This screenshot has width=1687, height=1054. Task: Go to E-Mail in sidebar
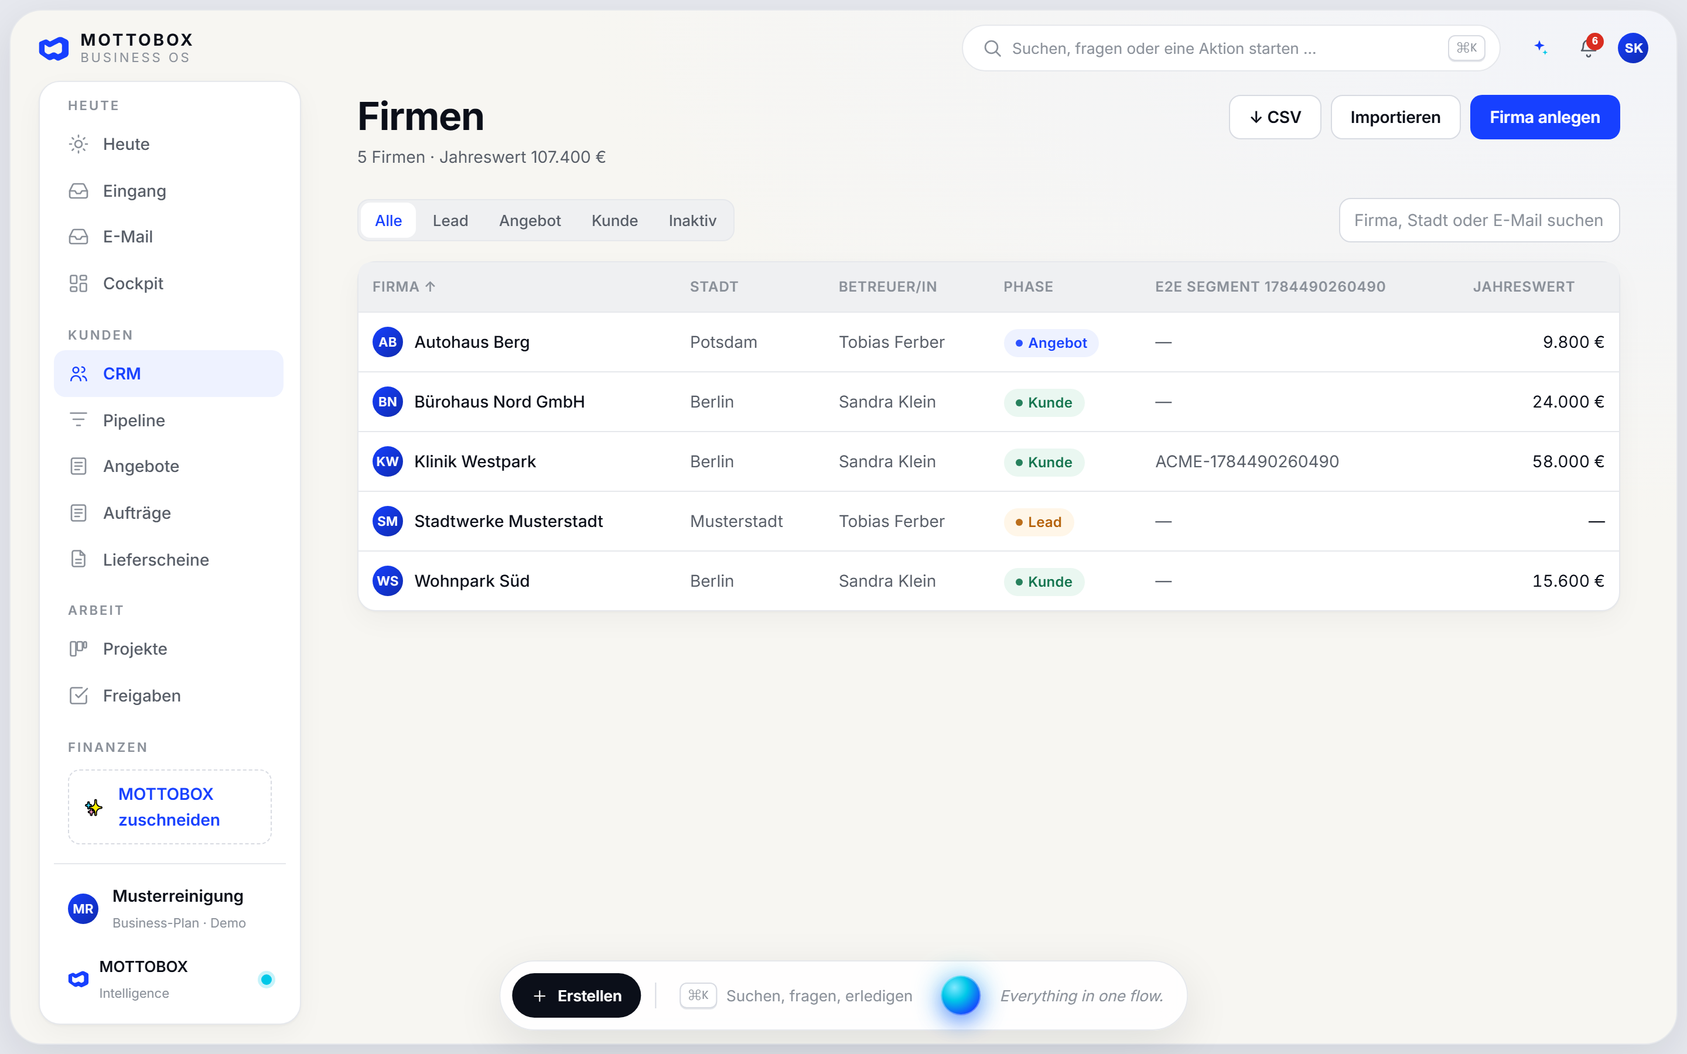click(x=169, y=237)
